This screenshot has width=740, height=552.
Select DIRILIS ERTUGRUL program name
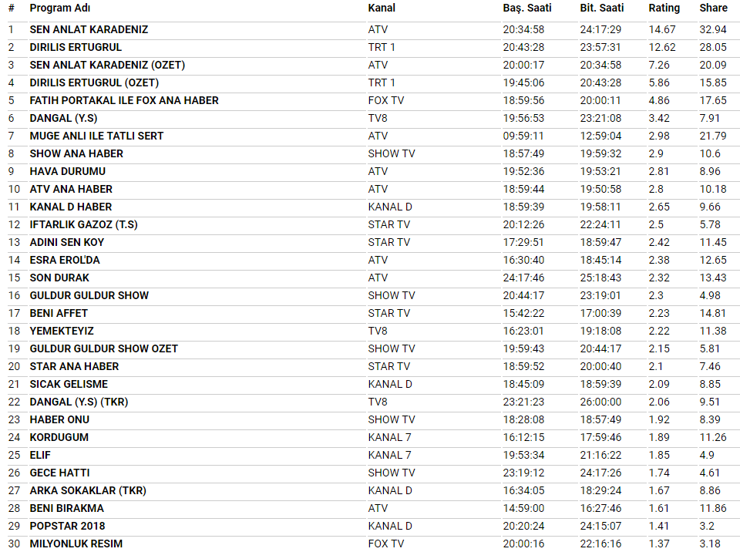[76, 47]
